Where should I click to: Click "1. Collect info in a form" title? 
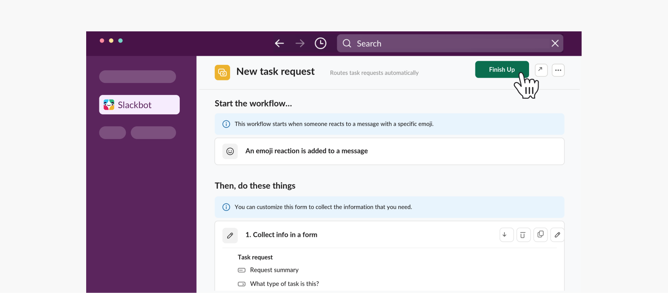coord(281,235)
